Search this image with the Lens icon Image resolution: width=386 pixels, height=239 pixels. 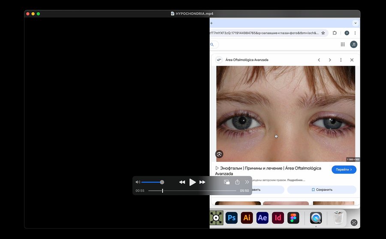pyautogui.click(x=219, y=154)
